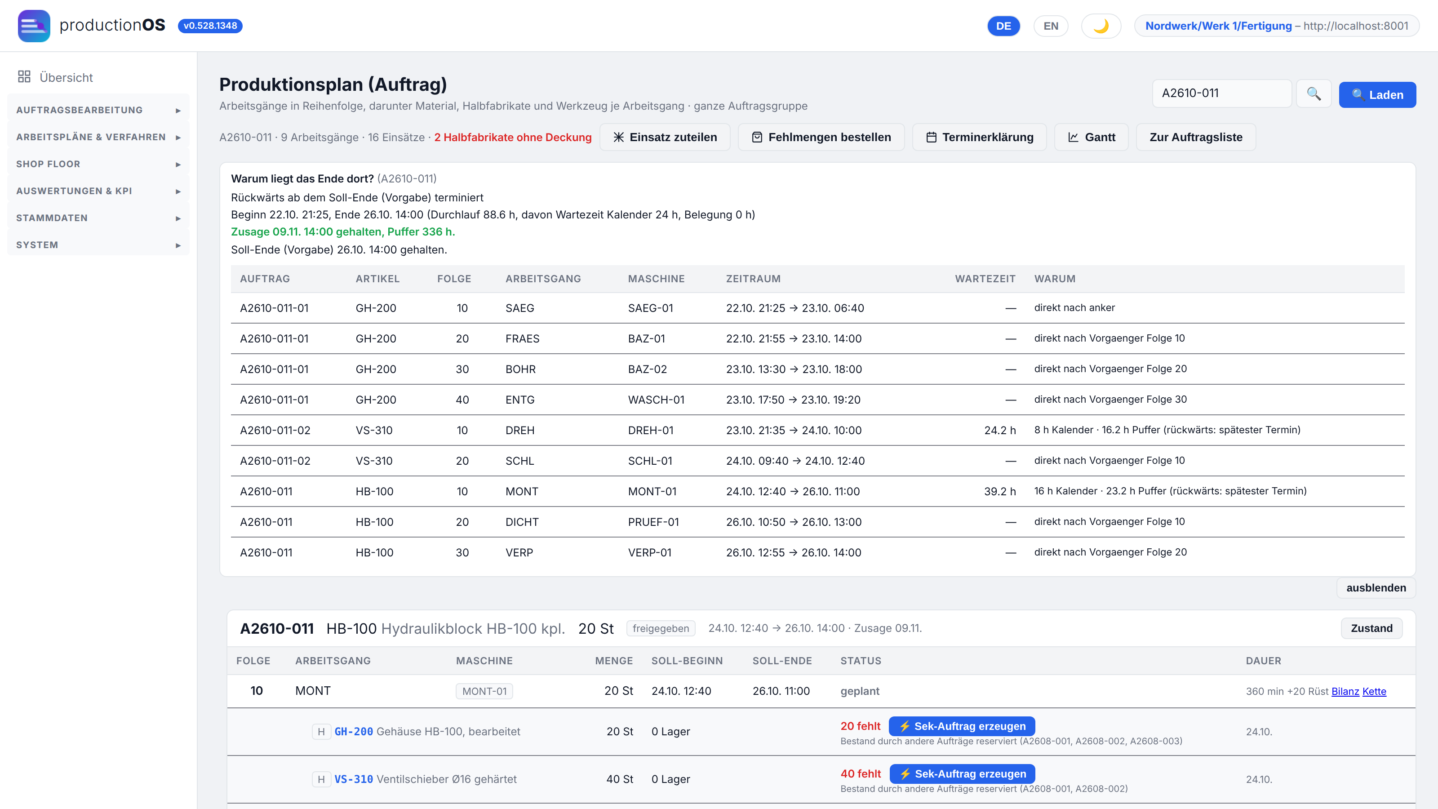Expand the SYSTEM section
The width and height of the screenshot is (1438, 809).
pos(98,244)
